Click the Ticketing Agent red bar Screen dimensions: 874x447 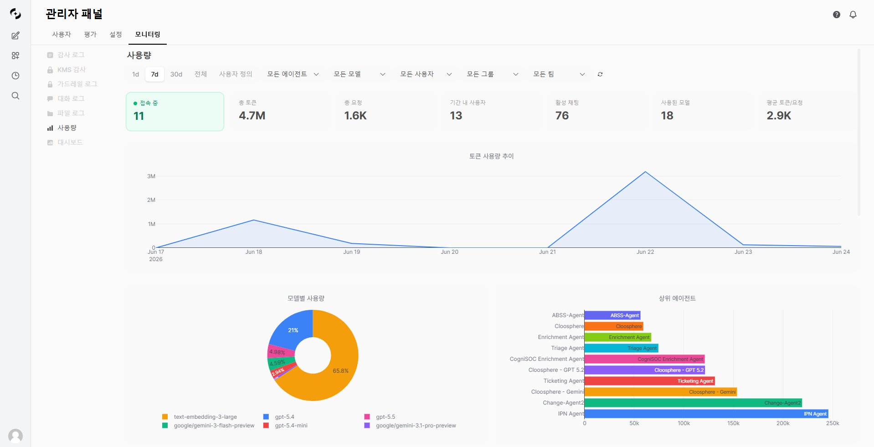tap(650, 381)
